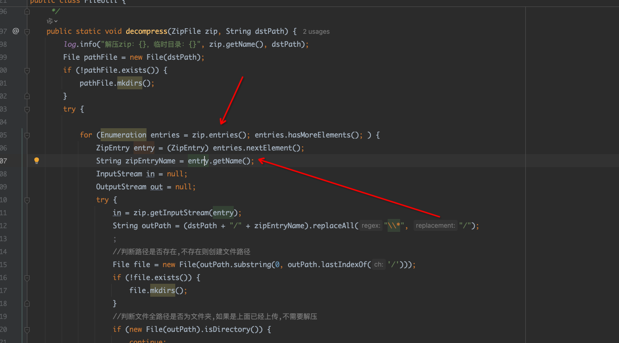Click line number 12 beside String outPath

(4, 225)
